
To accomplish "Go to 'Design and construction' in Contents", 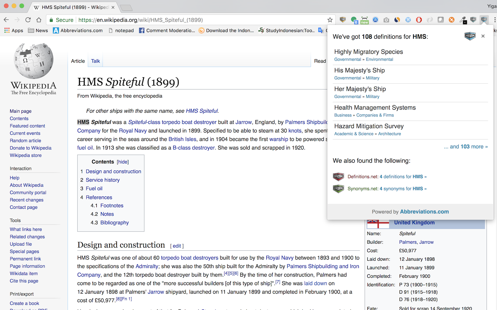I will tap(113, 171).
